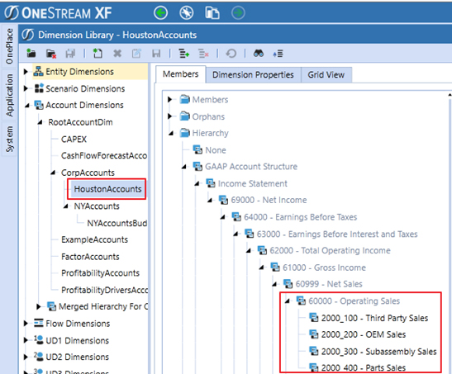Expand the Entity Dimensions node
The width and height of the screenshot is (452, 374).
(26, 72)
